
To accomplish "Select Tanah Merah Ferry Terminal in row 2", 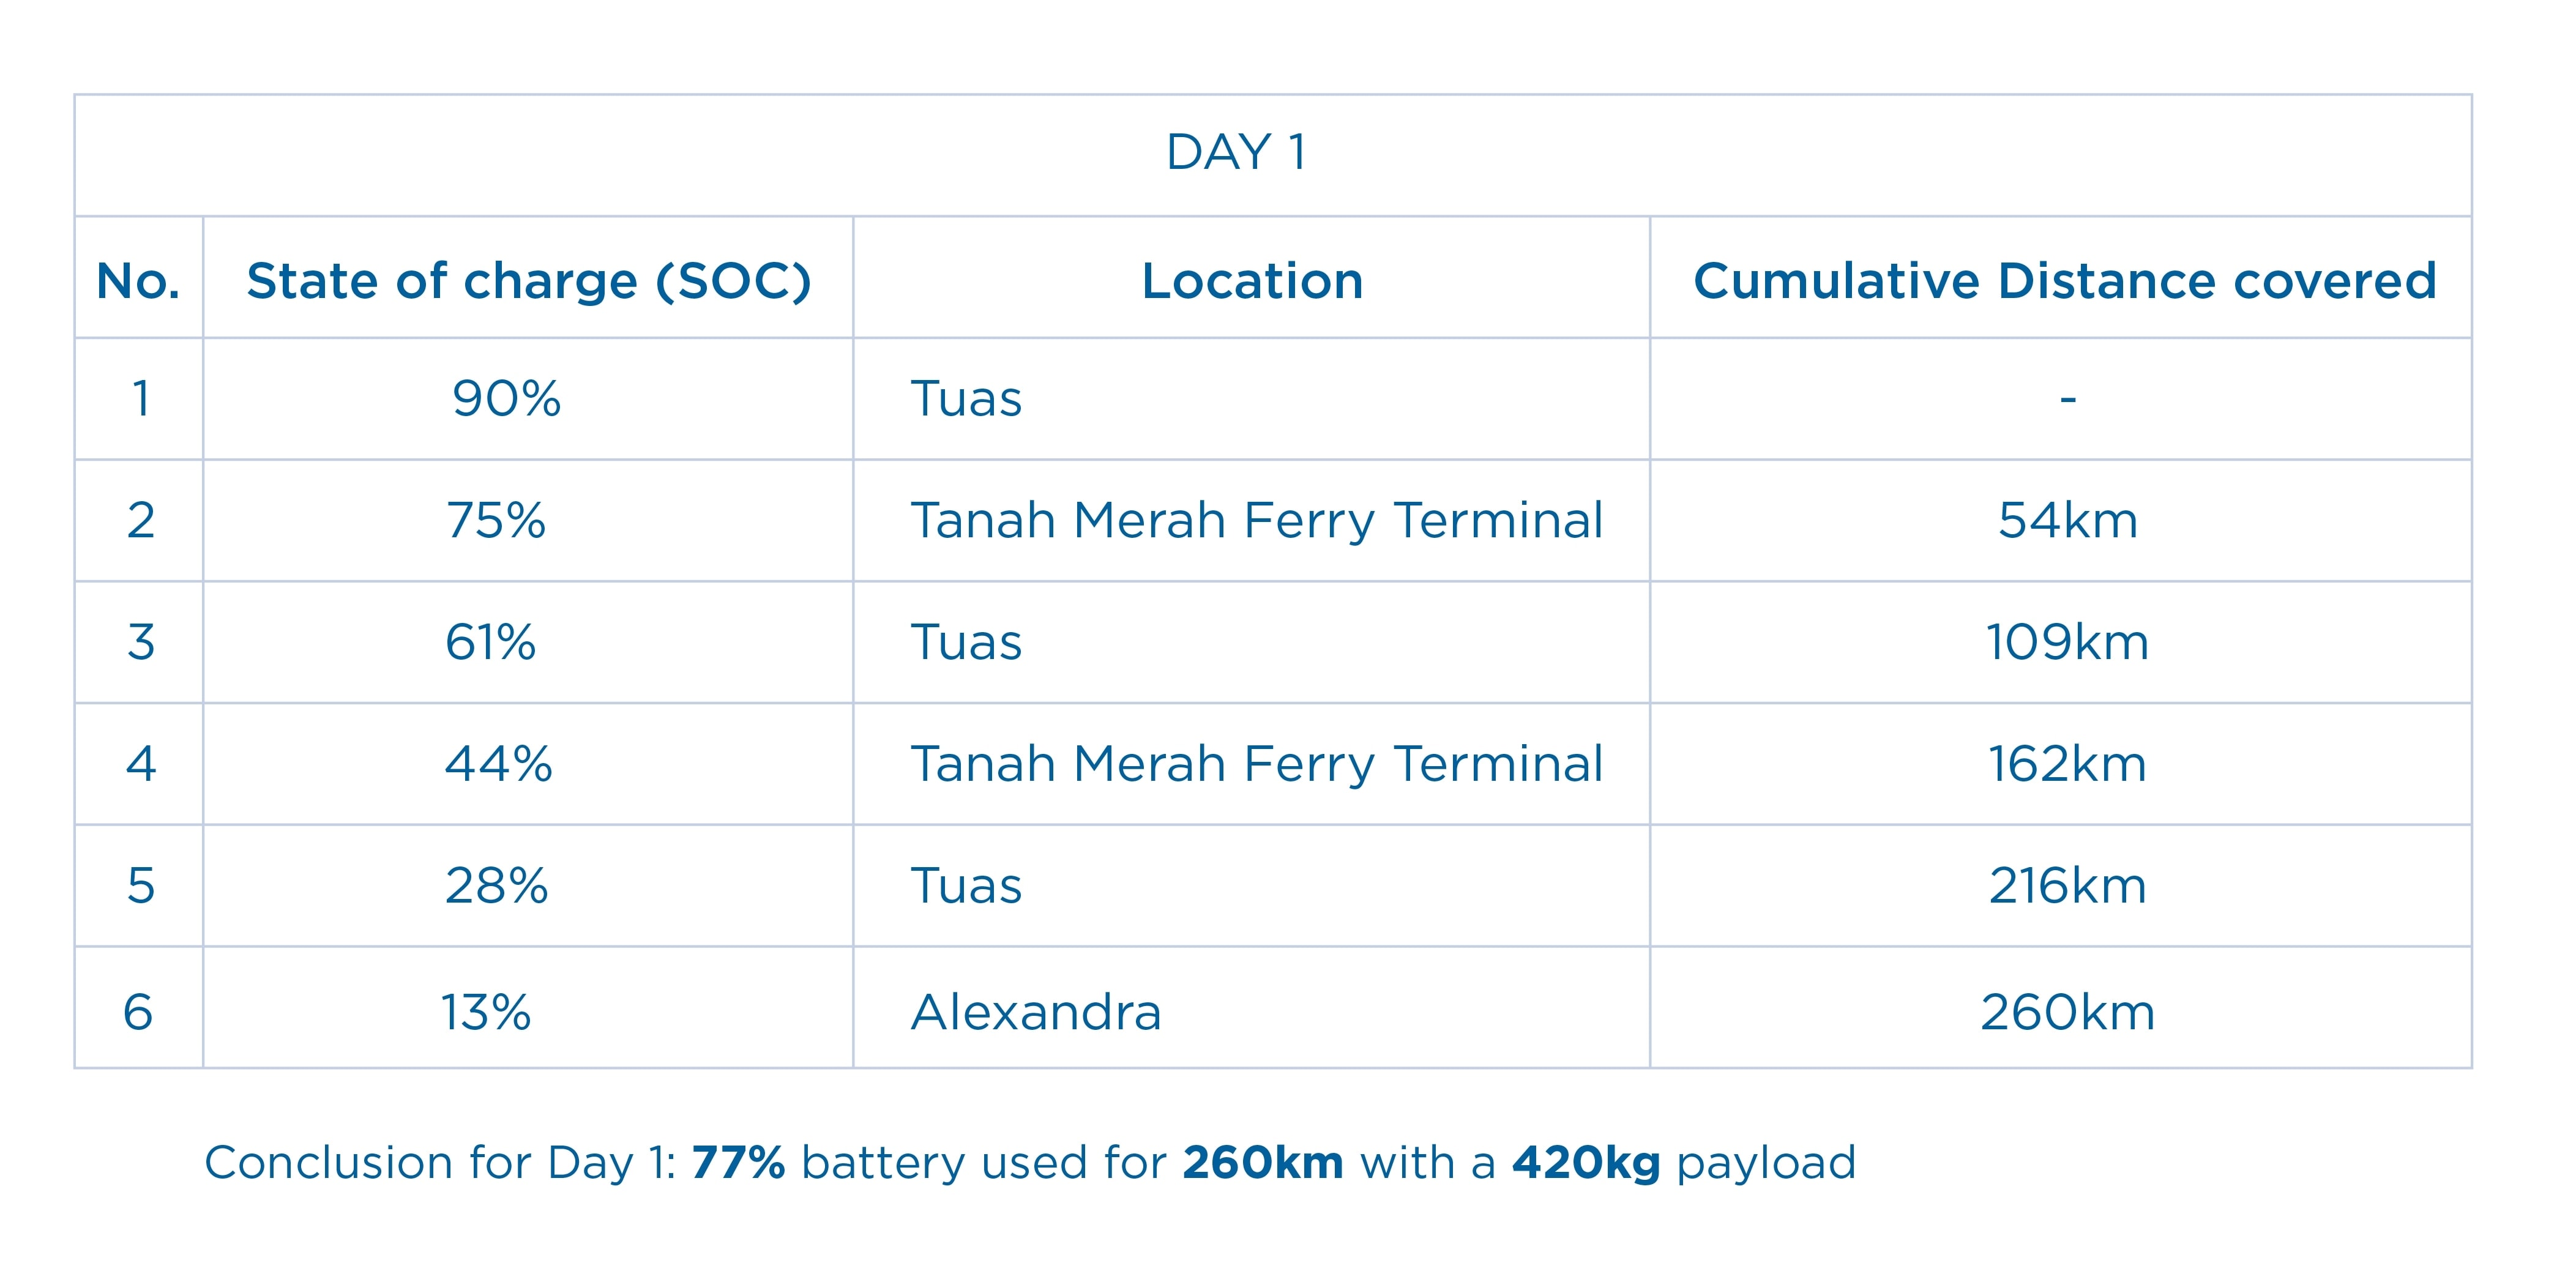I will click(1257, 521).
